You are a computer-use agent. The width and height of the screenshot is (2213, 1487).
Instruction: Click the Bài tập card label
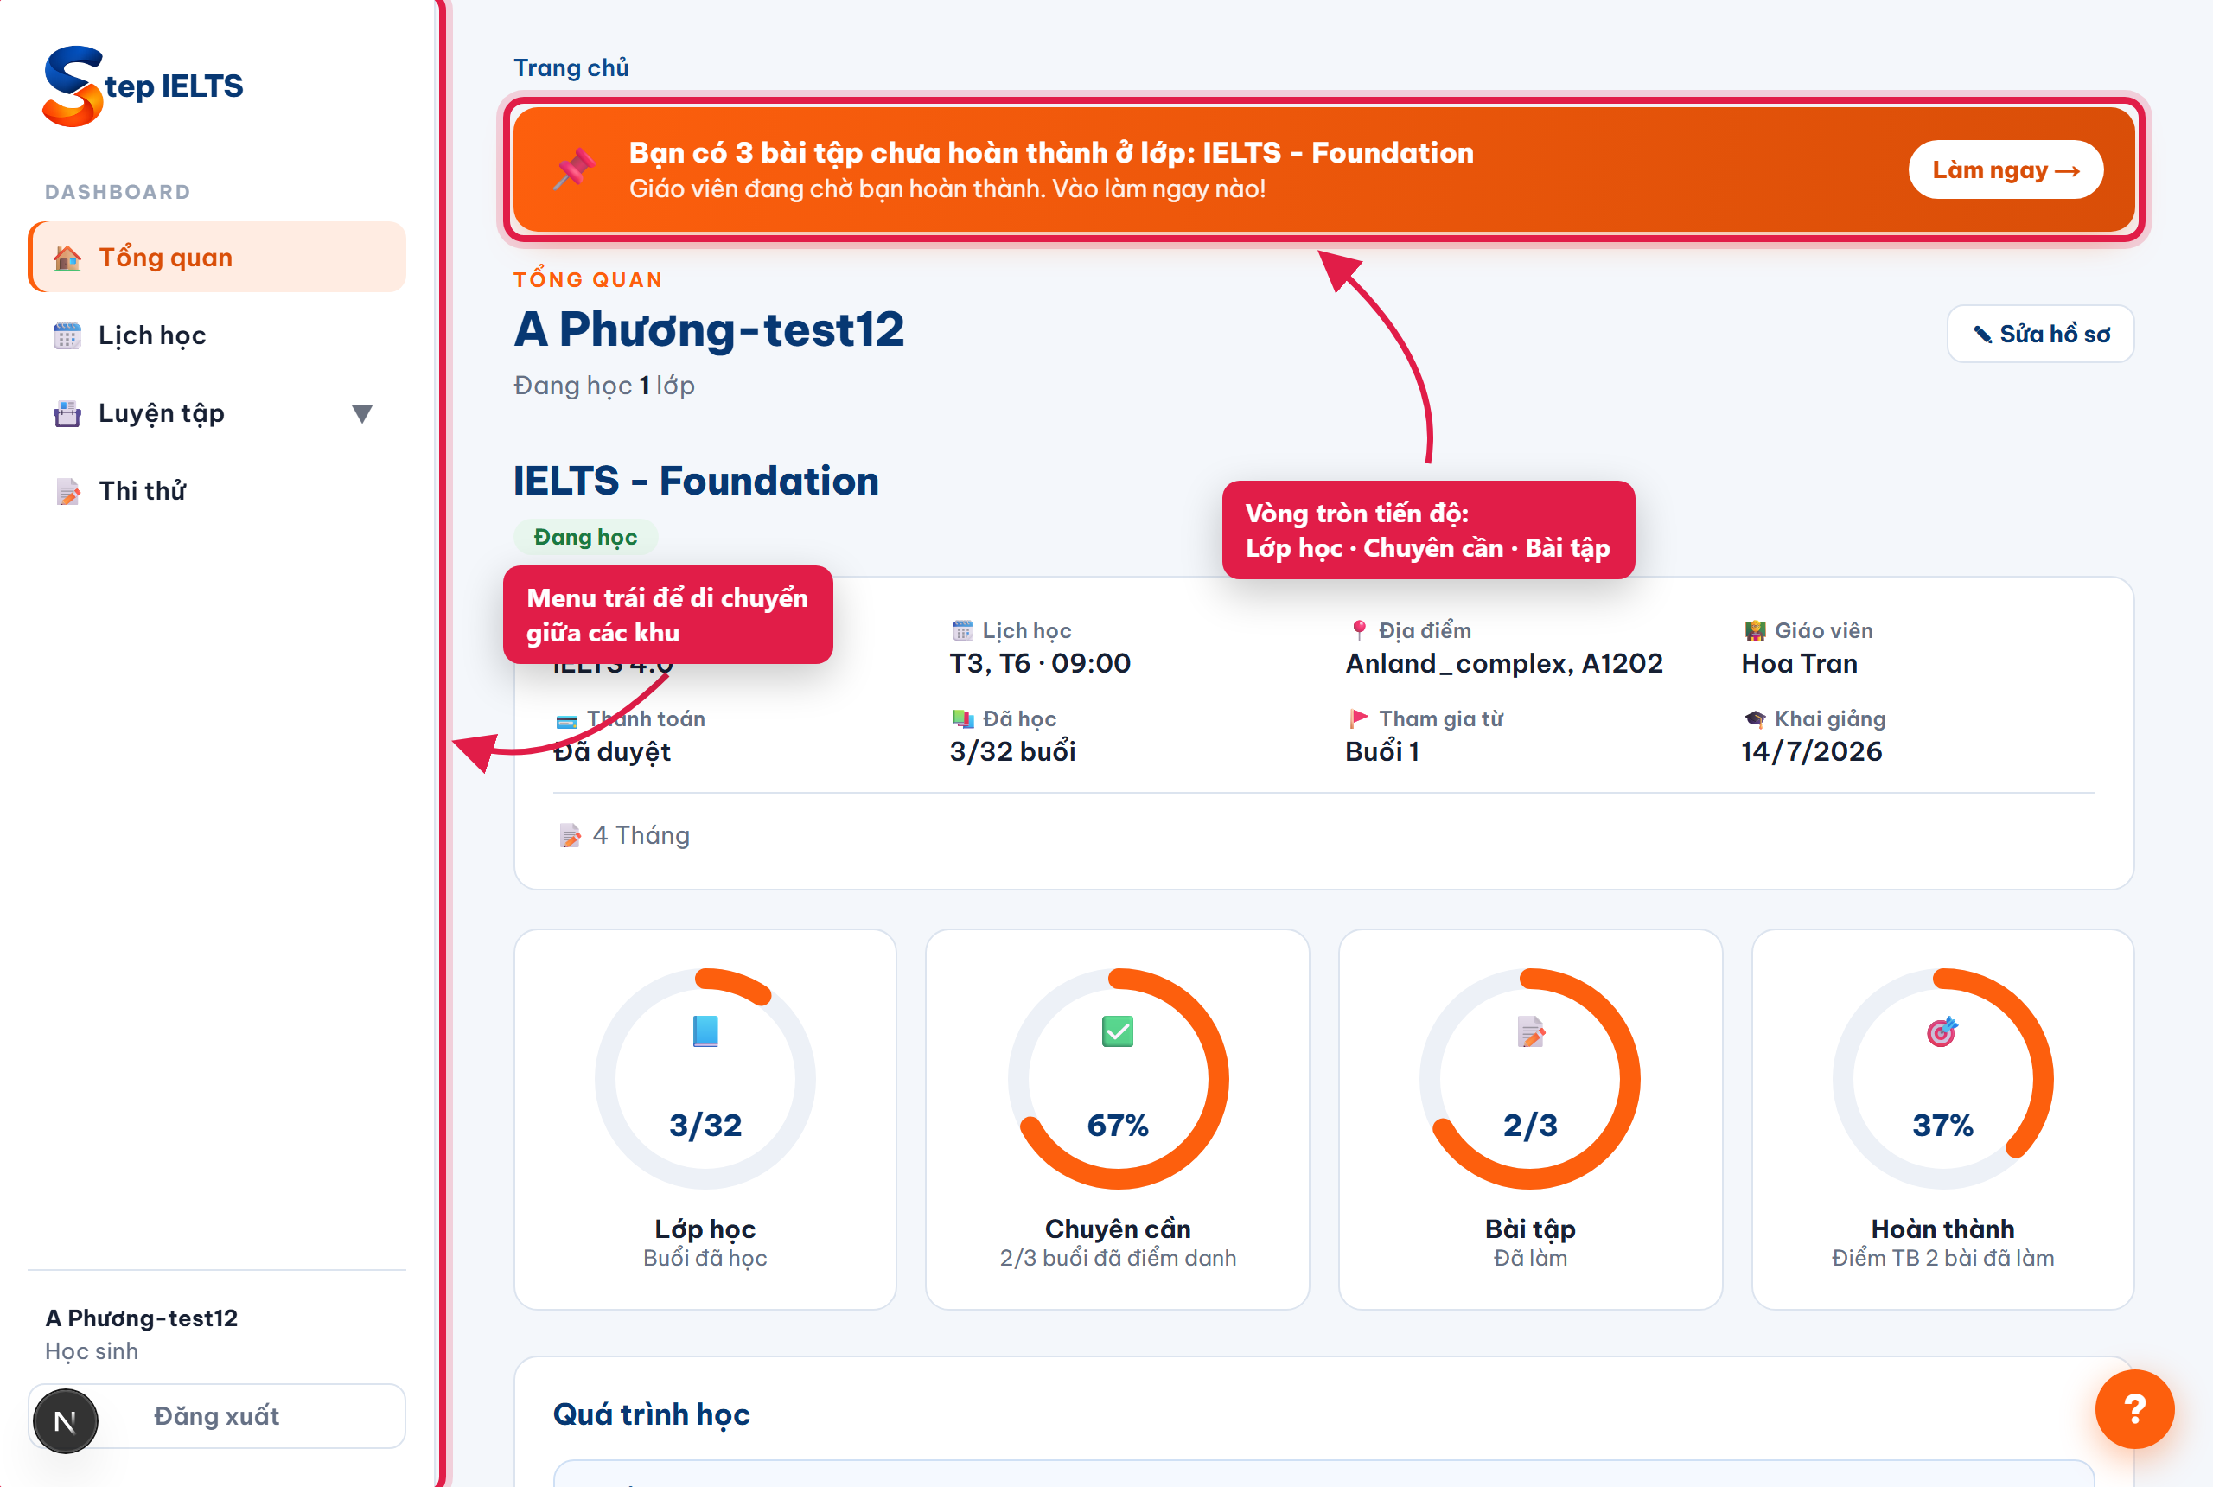point(1530,1229)
